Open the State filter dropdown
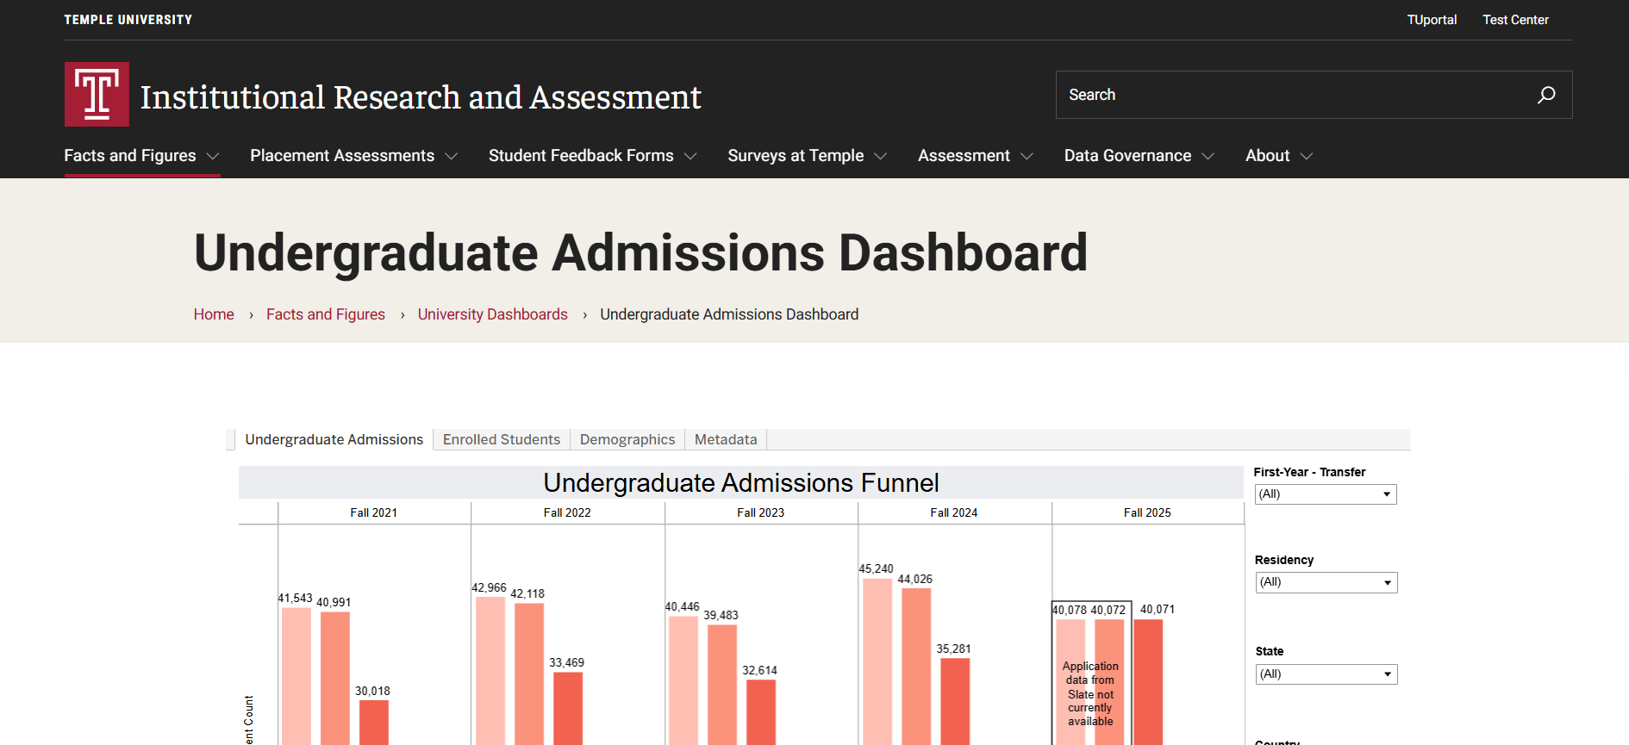 click(x=1326, y=674)
